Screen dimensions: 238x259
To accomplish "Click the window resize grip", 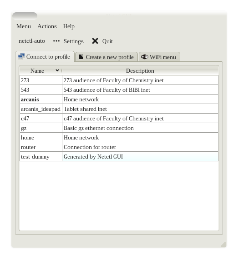I will (x=223, y=244).
